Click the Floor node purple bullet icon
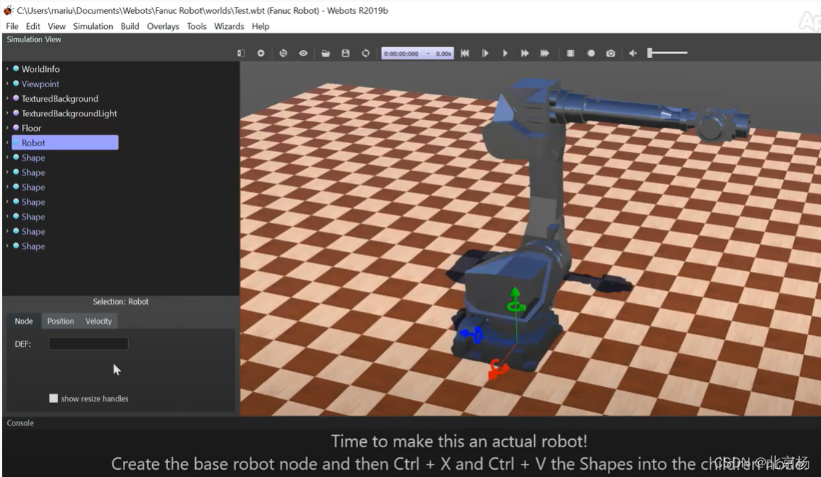 click(16, 128)
